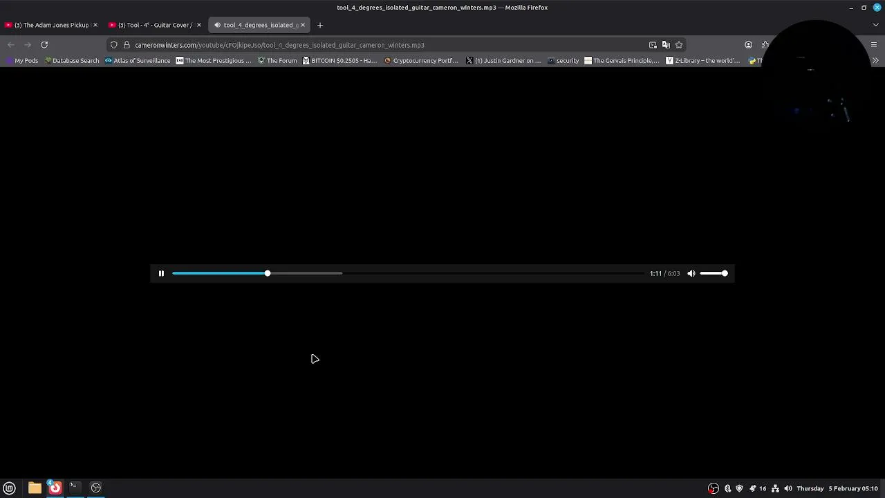Close the tool_4_degrees_isolated audio tab

click(x=302, y=25)
